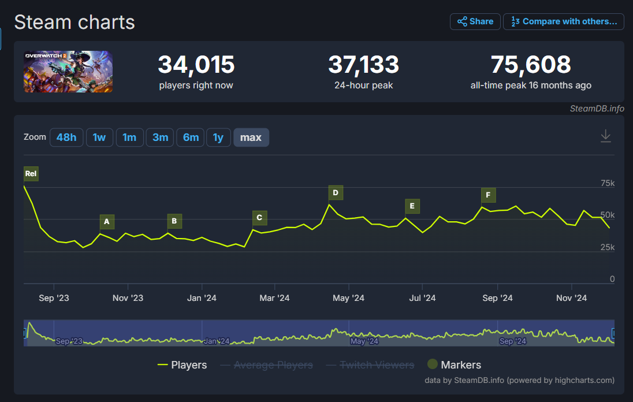Click the 37,133 24-hour peak value
The image size is (633, 402).
364,65
